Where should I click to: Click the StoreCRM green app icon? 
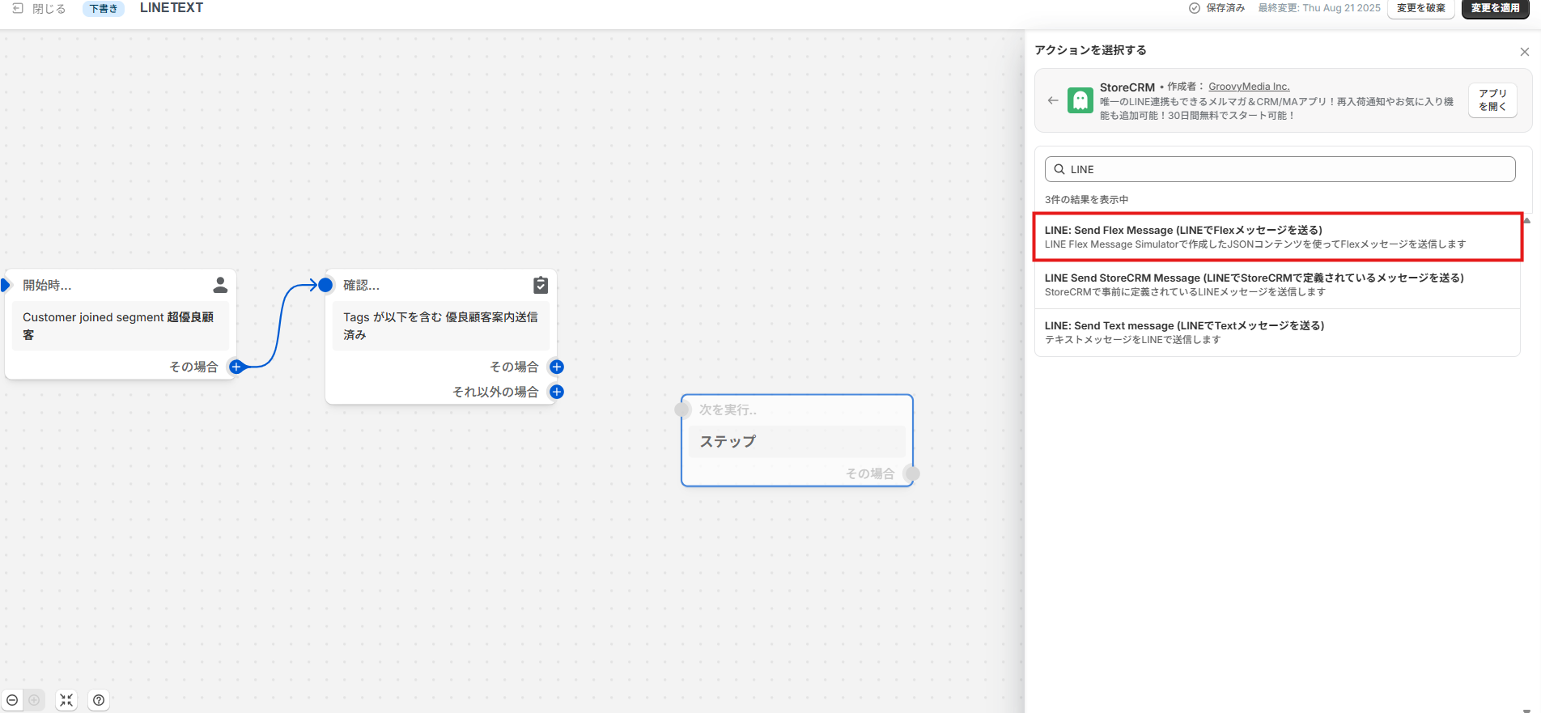[x=1080, y=100]
